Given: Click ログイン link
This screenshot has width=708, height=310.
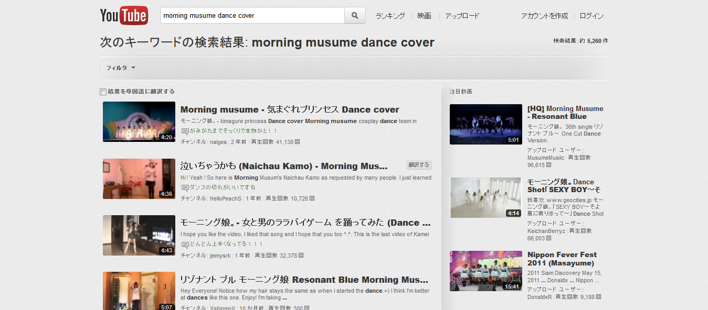Looking at the screenshot, I should click(592, 16).
